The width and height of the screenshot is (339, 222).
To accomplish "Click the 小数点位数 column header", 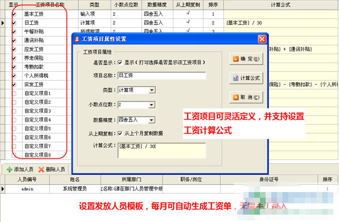I will [x=126, y=5].
